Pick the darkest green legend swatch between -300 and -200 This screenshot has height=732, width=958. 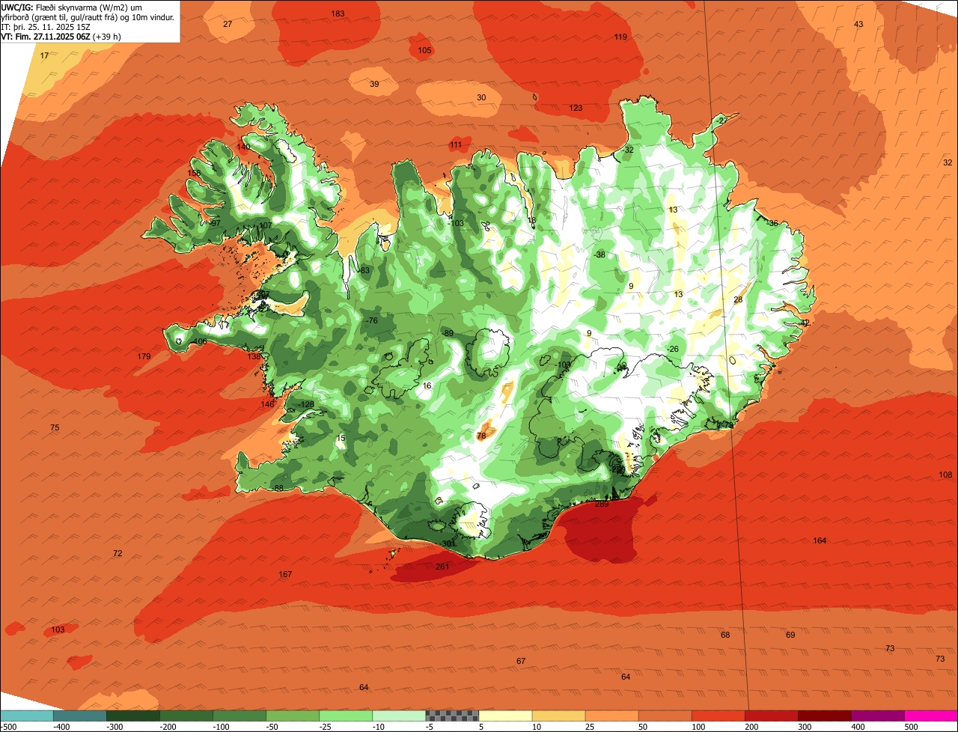tap(132, 716)
